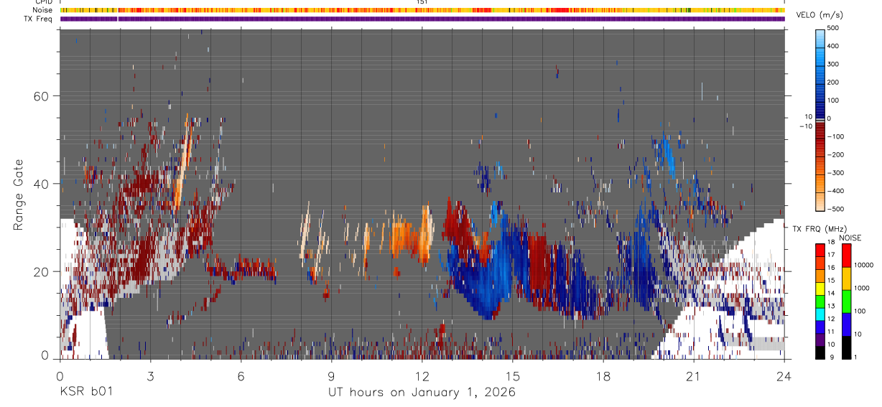Image resolution: width=882 pixels, height=407 pixels.
Task: Click the '21' hour tick on the time axis
Action: [x=694, y=375]
